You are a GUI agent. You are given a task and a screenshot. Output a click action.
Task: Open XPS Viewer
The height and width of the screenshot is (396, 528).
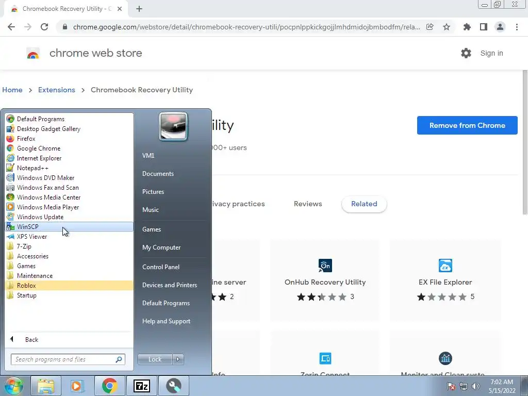(69, 236)
